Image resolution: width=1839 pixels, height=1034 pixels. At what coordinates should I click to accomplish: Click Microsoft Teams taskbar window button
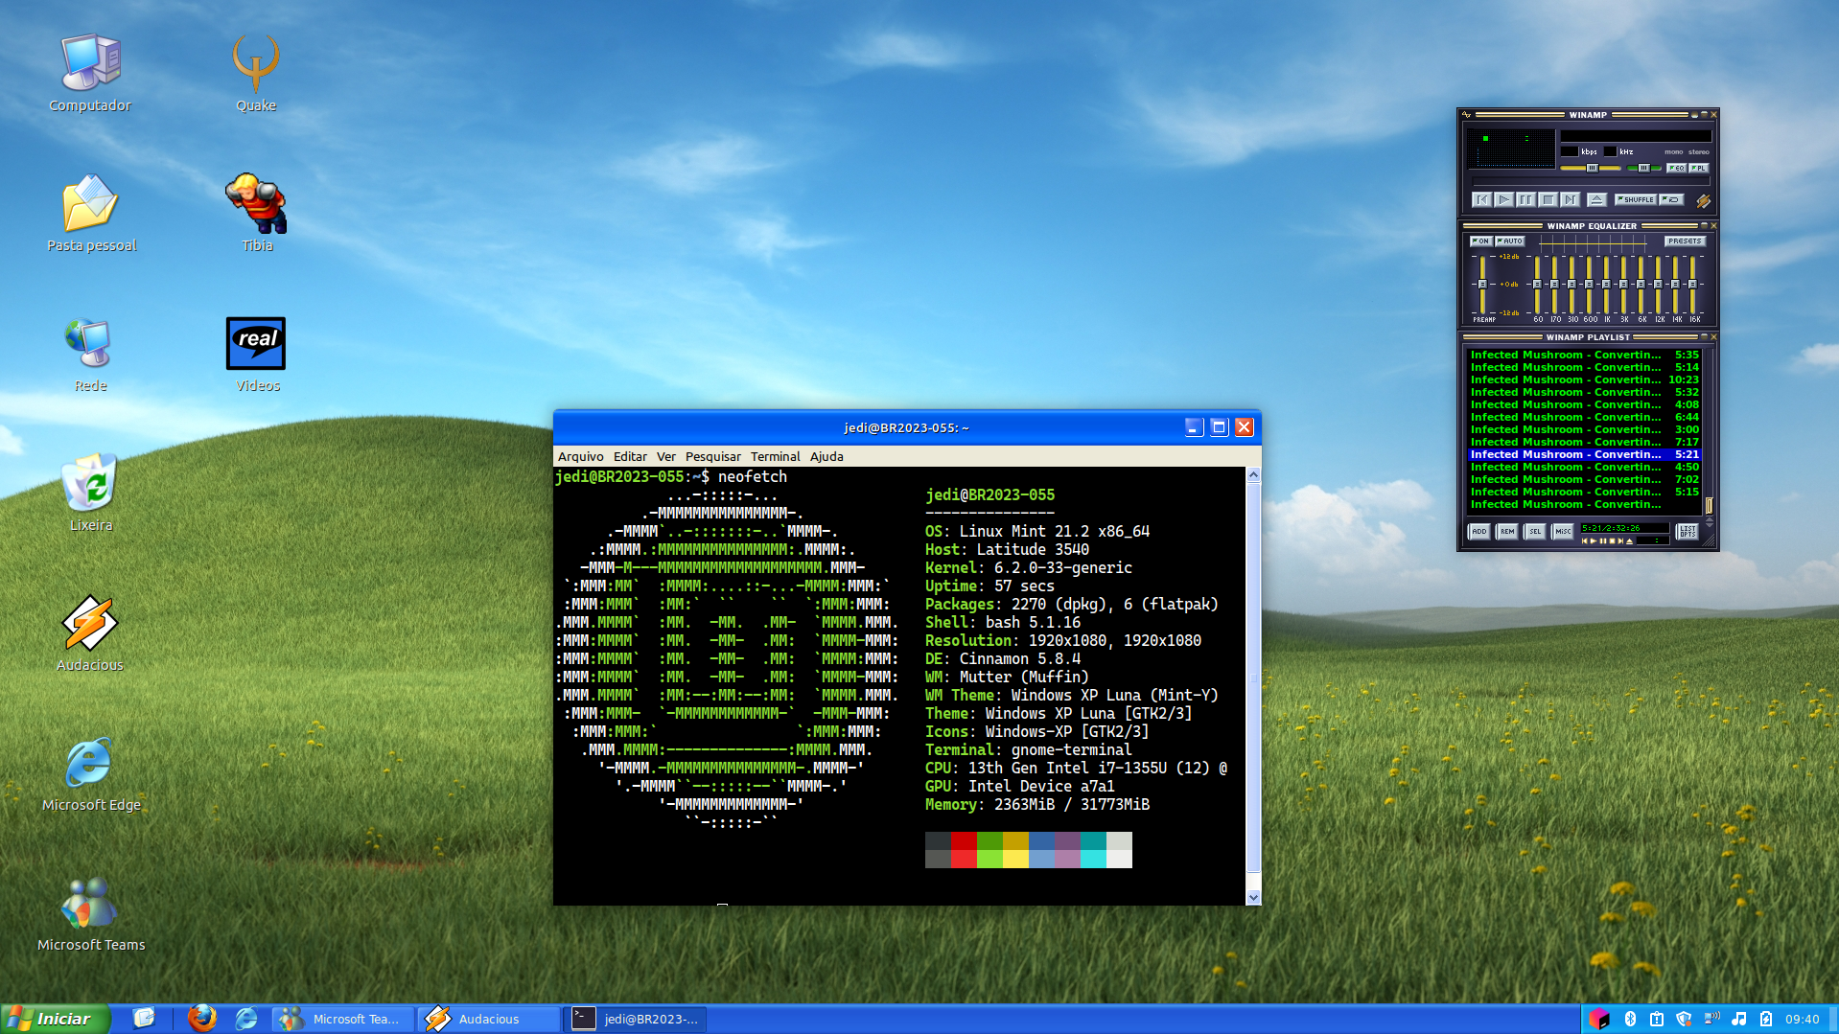(343, 1020)
